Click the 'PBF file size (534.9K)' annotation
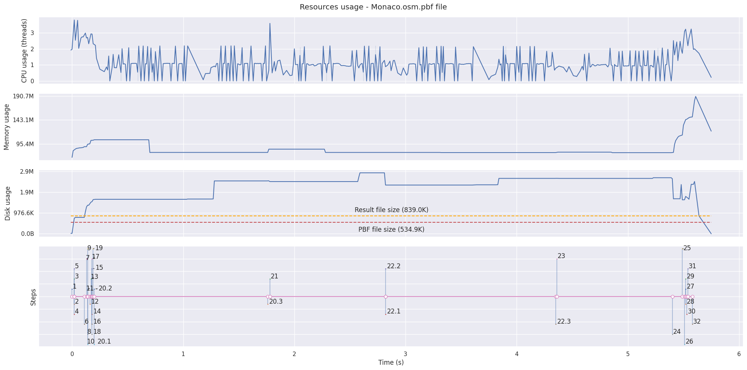 click(x=391, y=229)
